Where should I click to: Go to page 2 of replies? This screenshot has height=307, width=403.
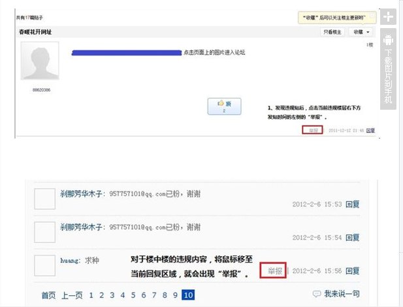101,295
